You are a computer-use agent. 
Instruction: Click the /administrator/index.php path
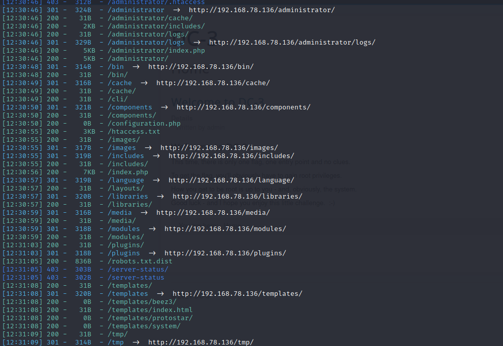coord(156,51)
